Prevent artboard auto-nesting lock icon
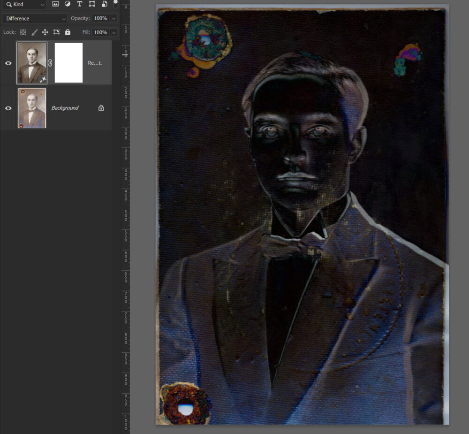Screen dimensions: 469x434 (x=56, y=32)
